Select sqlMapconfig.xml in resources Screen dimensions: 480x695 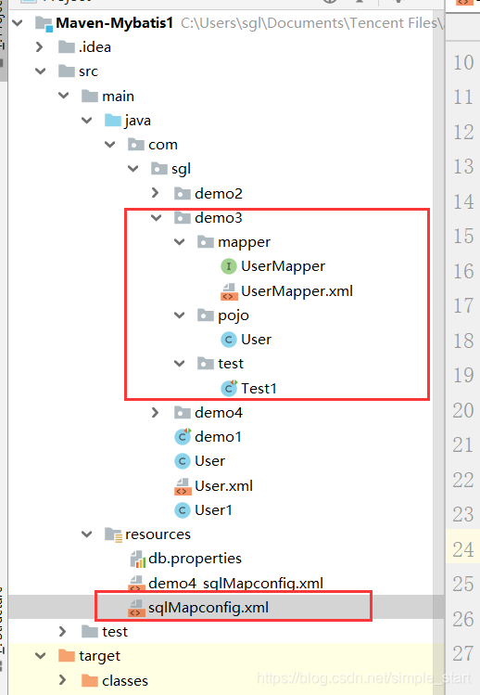(208, 608)
